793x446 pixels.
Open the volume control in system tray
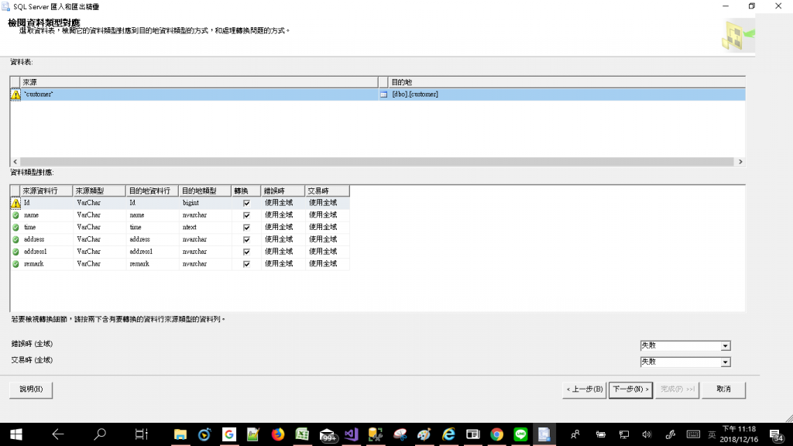point(647,434)
